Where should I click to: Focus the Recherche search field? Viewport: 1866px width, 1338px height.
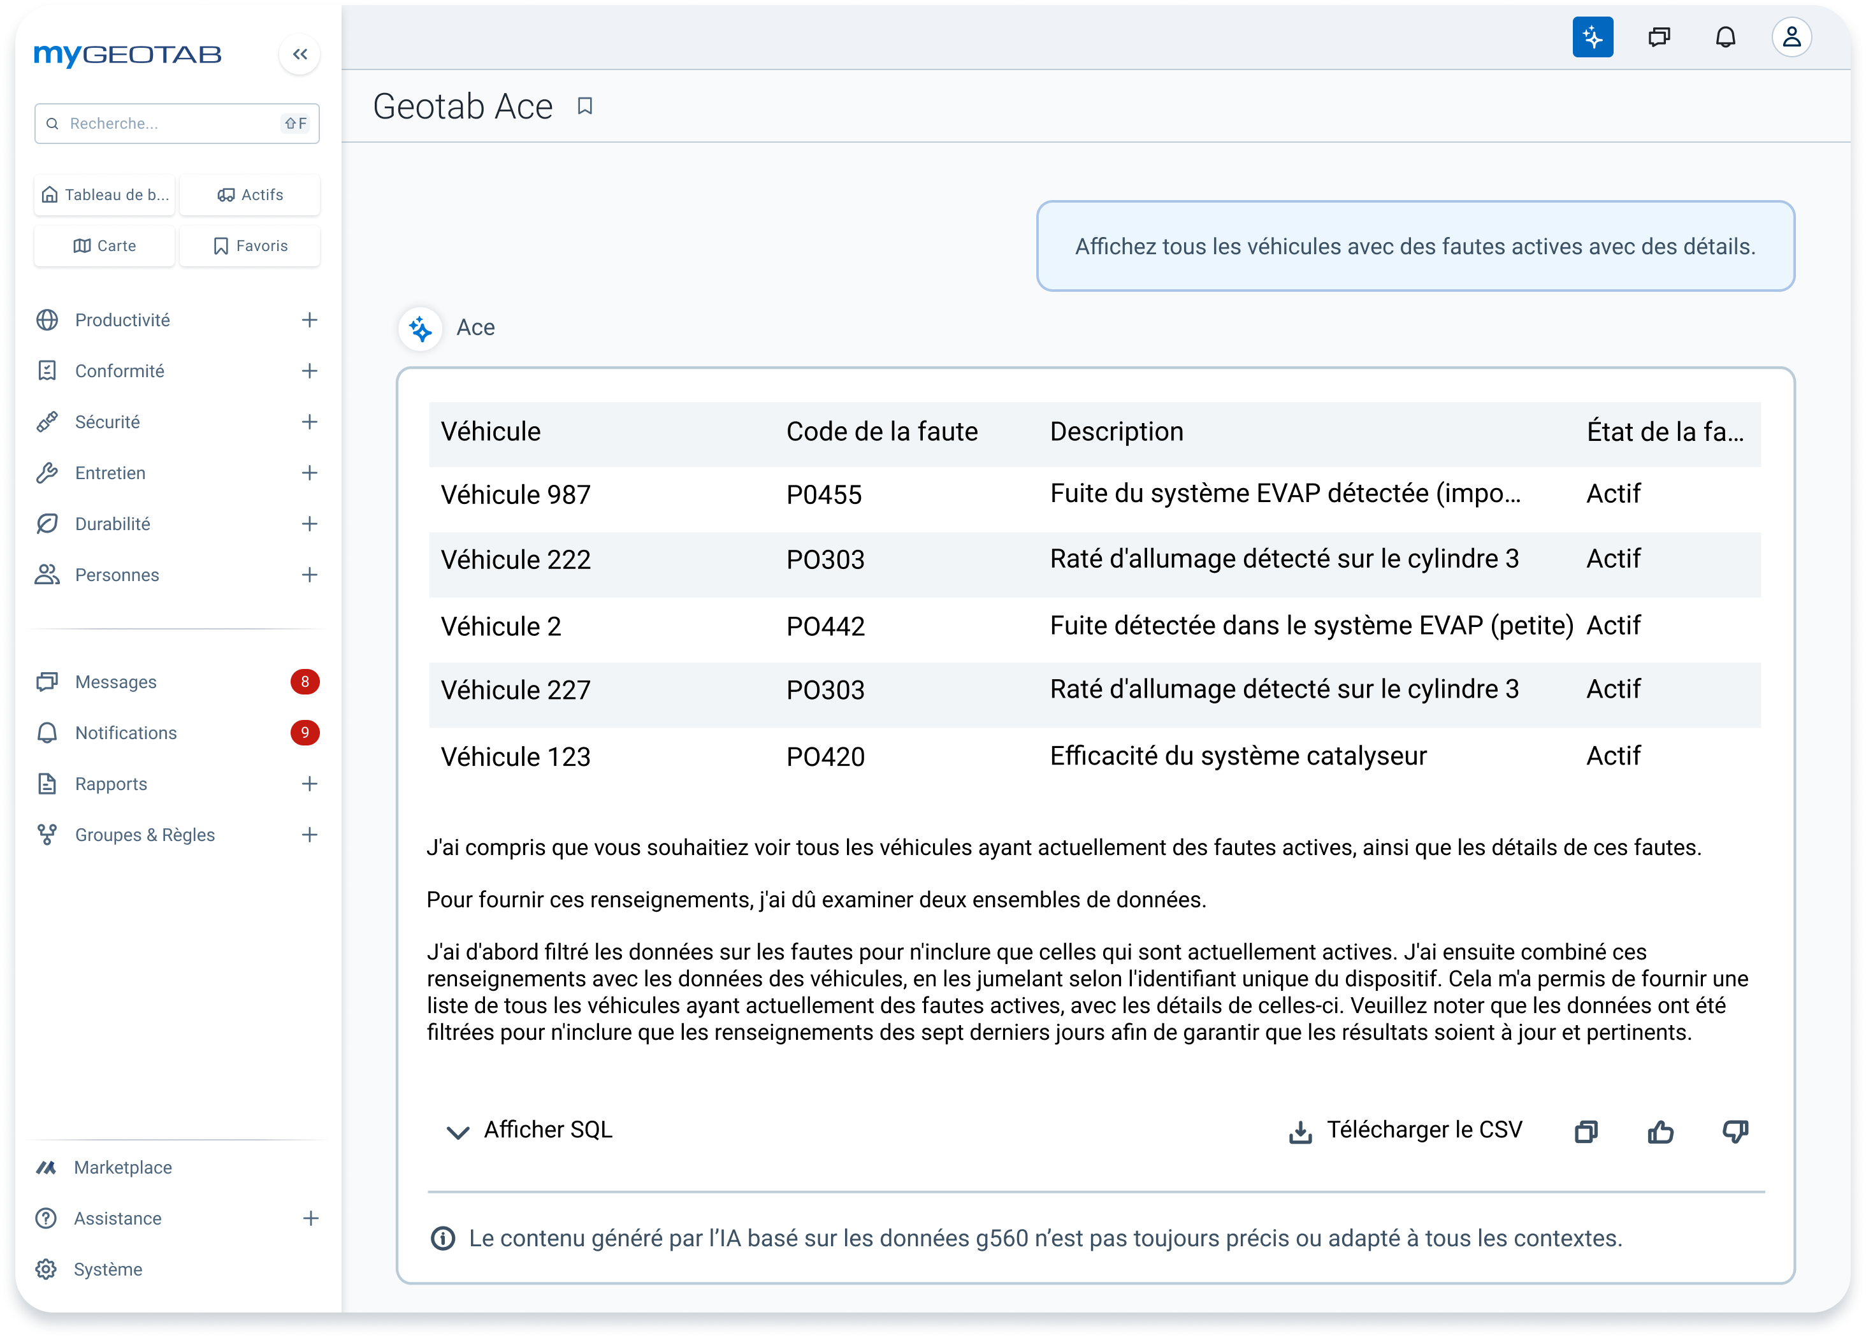(177, 124)
